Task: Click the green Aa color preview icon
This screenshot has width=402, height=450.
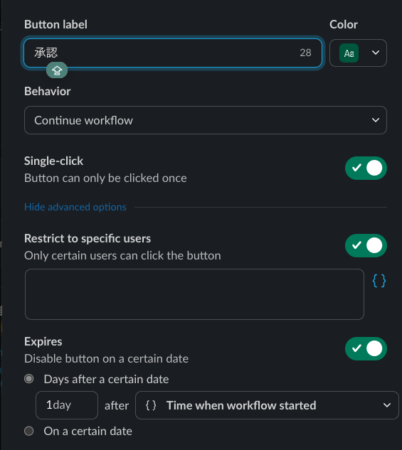Action: click(349, 53)
